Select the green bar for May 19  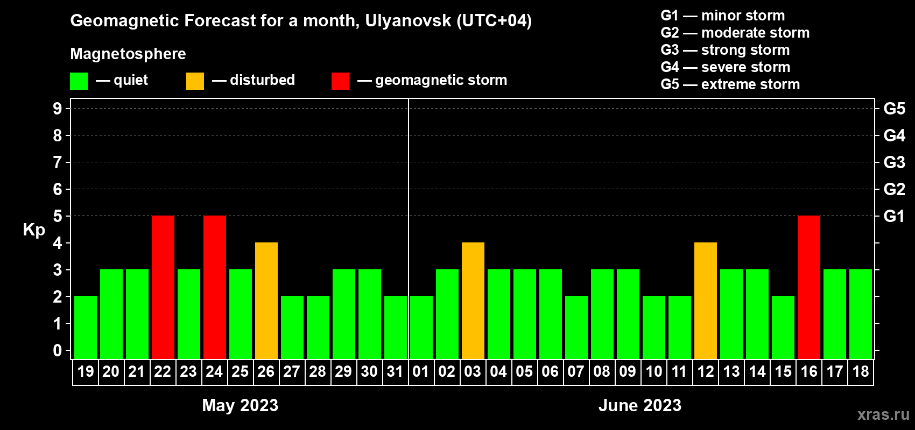pos(86,327)
